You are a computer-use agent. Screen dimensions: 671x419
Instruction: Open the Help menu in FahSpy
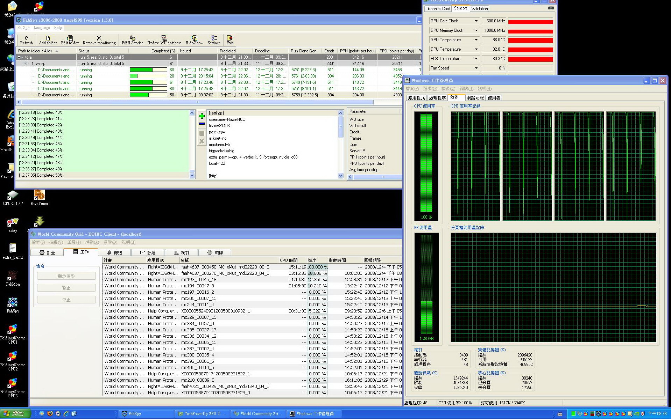[x=58, y=28]
